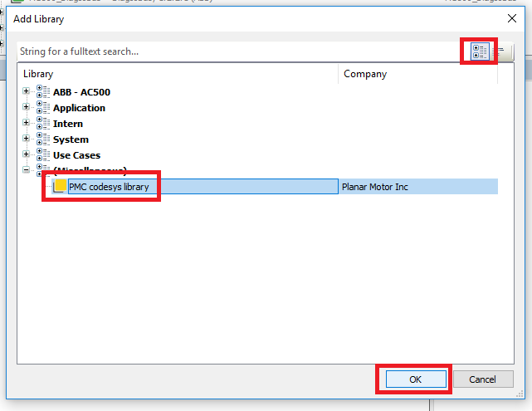
Task: Click the System category icon
Action: [x=43, y=139]
